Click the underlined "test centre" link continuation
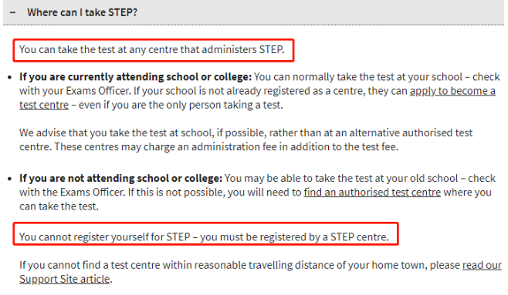The image size is (508, 295). coord(44,105)
